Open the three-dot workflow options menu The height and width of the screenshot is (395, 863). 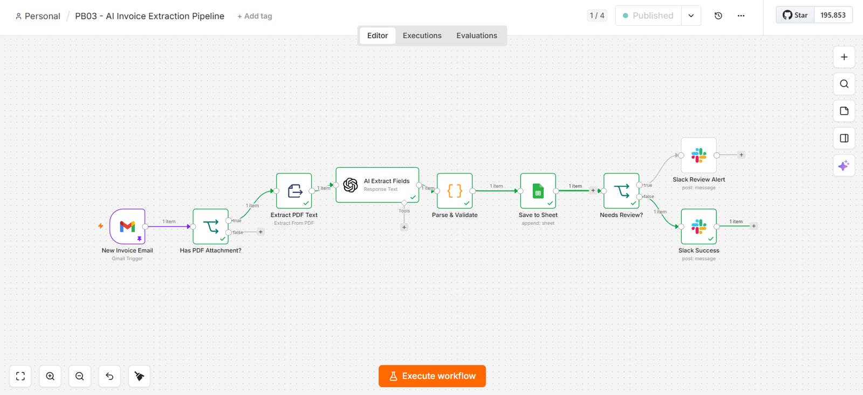pyautogui.click(x=741, y=16)
